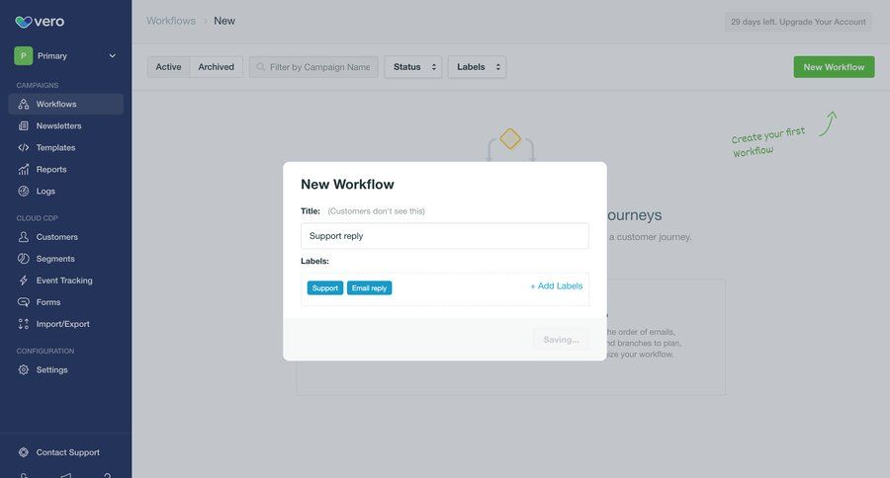Click the 'Labels:' caption in the dialog

[315, 261]
